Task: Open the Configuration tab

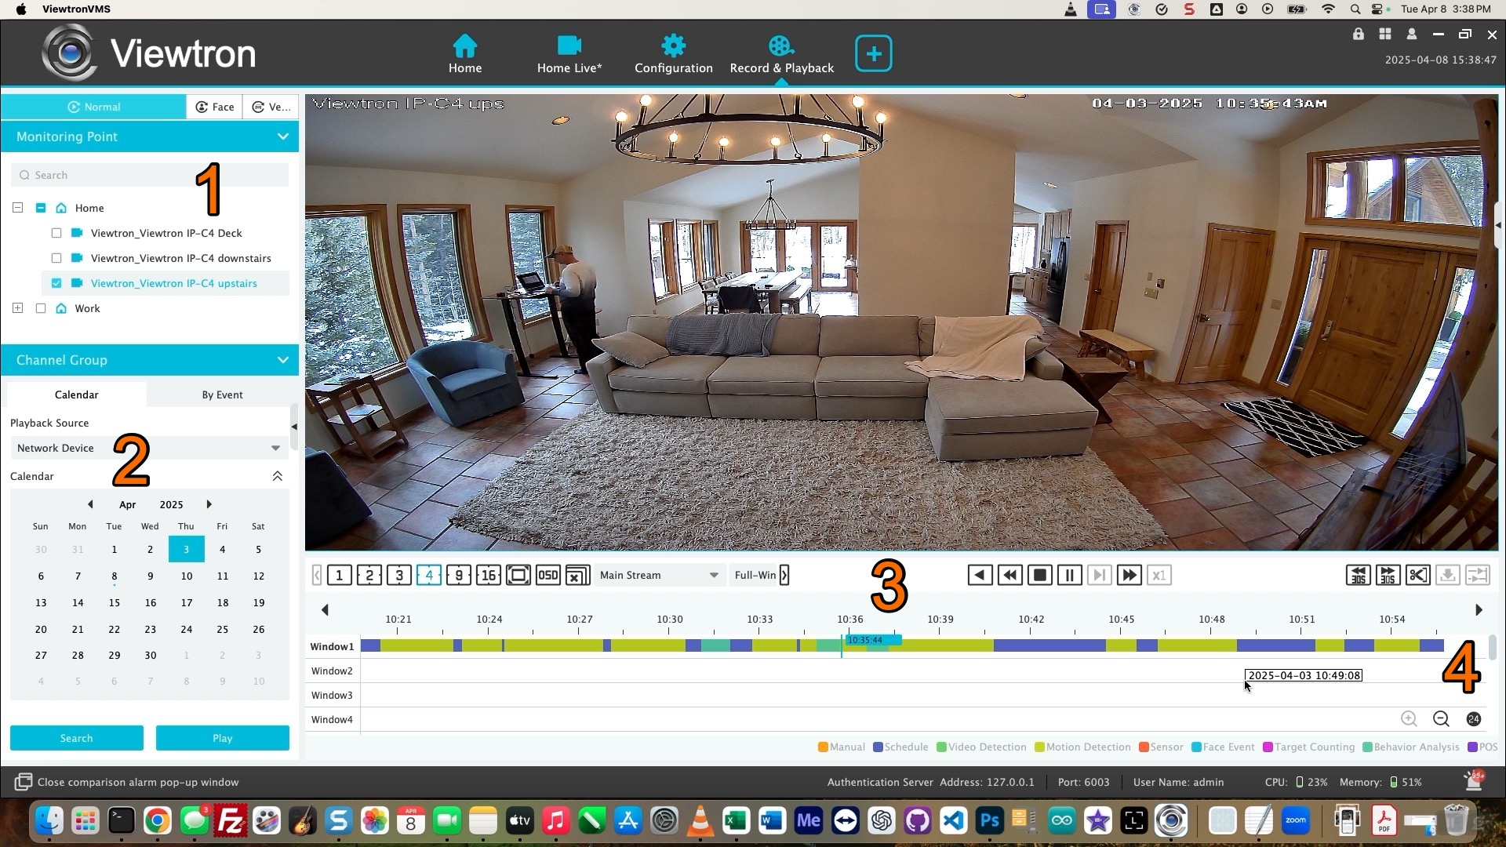Action: click(673, 53)
